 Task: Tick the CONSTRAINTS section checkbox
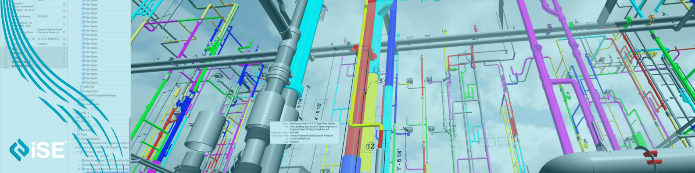[x=6, y=66]
